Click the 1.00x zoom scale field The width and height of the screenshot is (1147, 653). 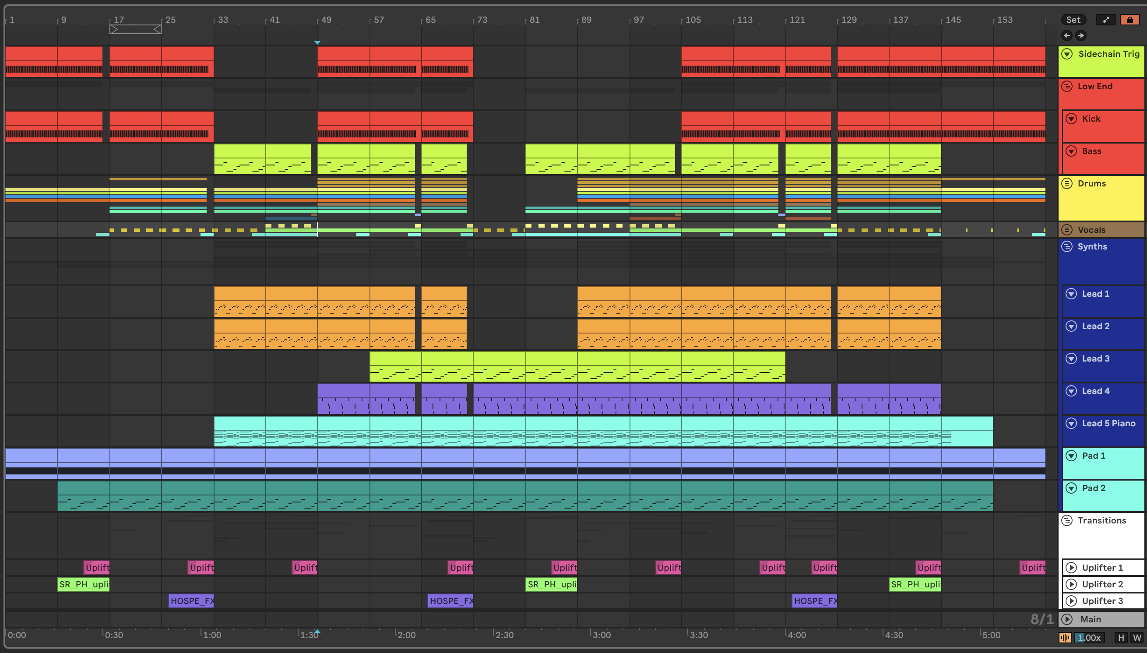click(1089, 637)
